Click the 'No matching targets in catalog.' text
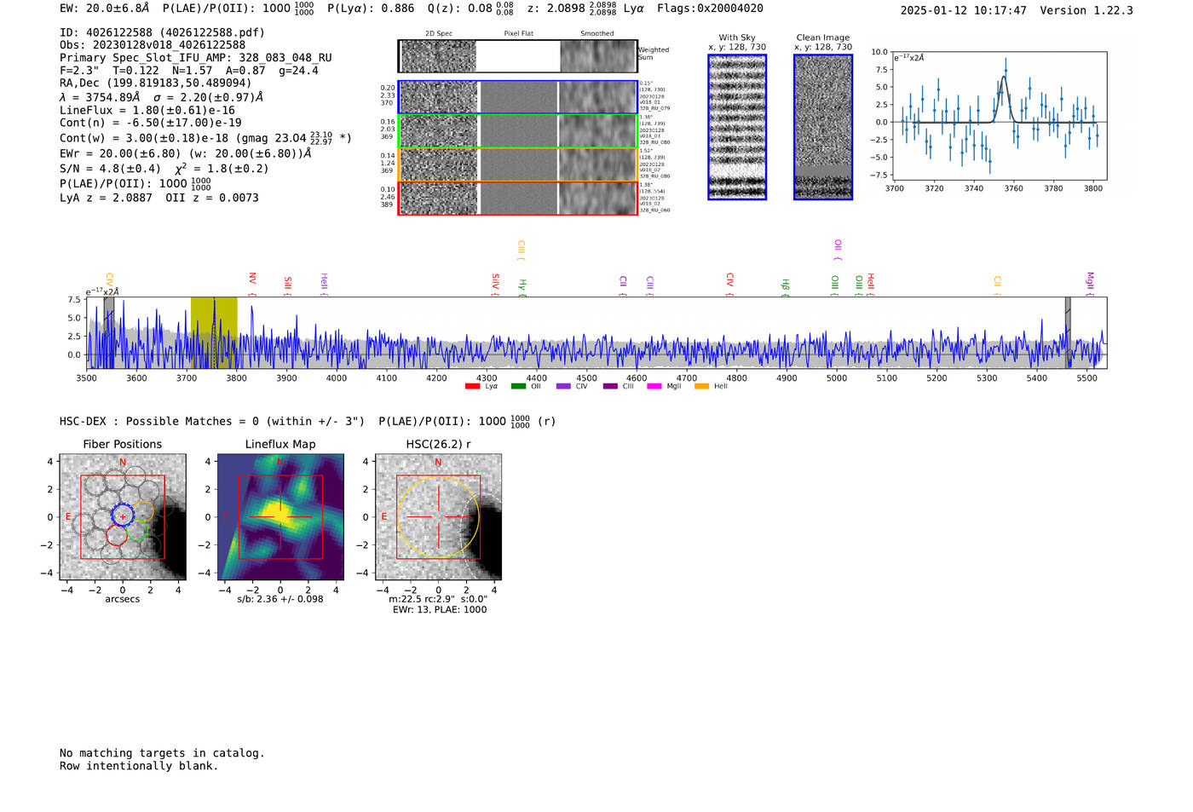Image resolution: width=1193 pixels, height=812 pixels. point(162,753)
